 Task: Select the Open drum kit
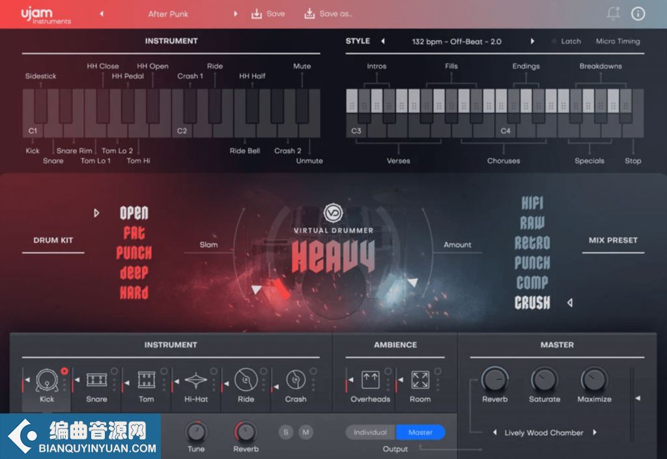coord(134,212)
